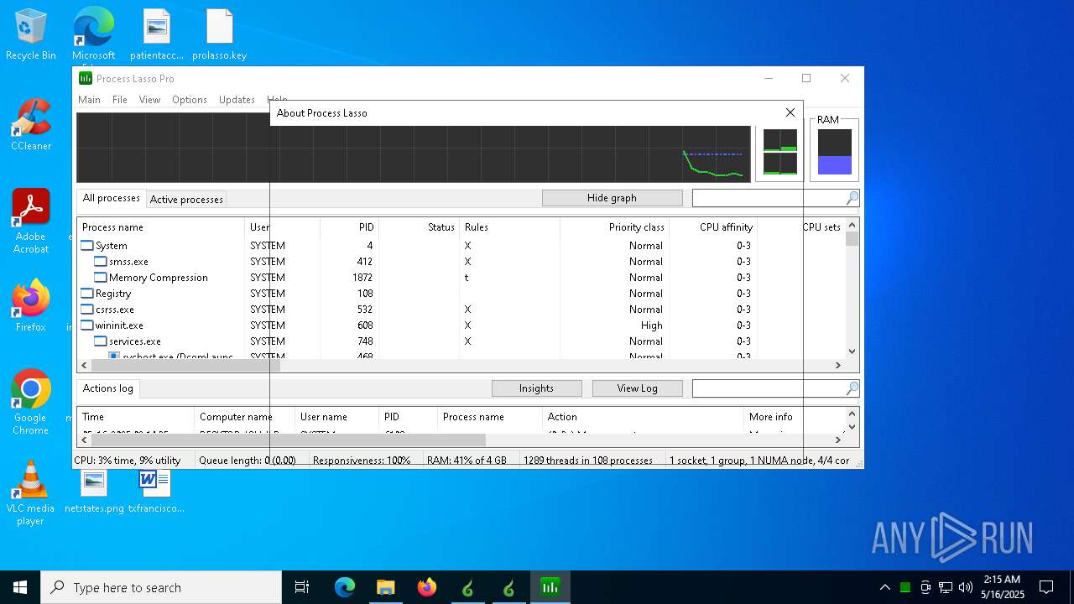
Task: Select the prolasso.key file on desktop
Action: click(x=219, y=34)
